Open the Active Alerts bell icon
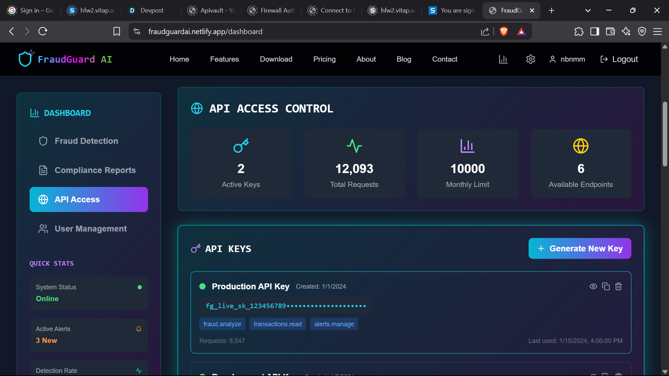This screenshot has width=669, height=376. (139, 329)
